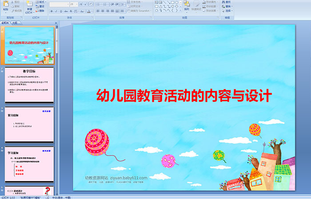311x199 pixels.
Task: Toggle Italic formatting
Action: coord(56,11)
